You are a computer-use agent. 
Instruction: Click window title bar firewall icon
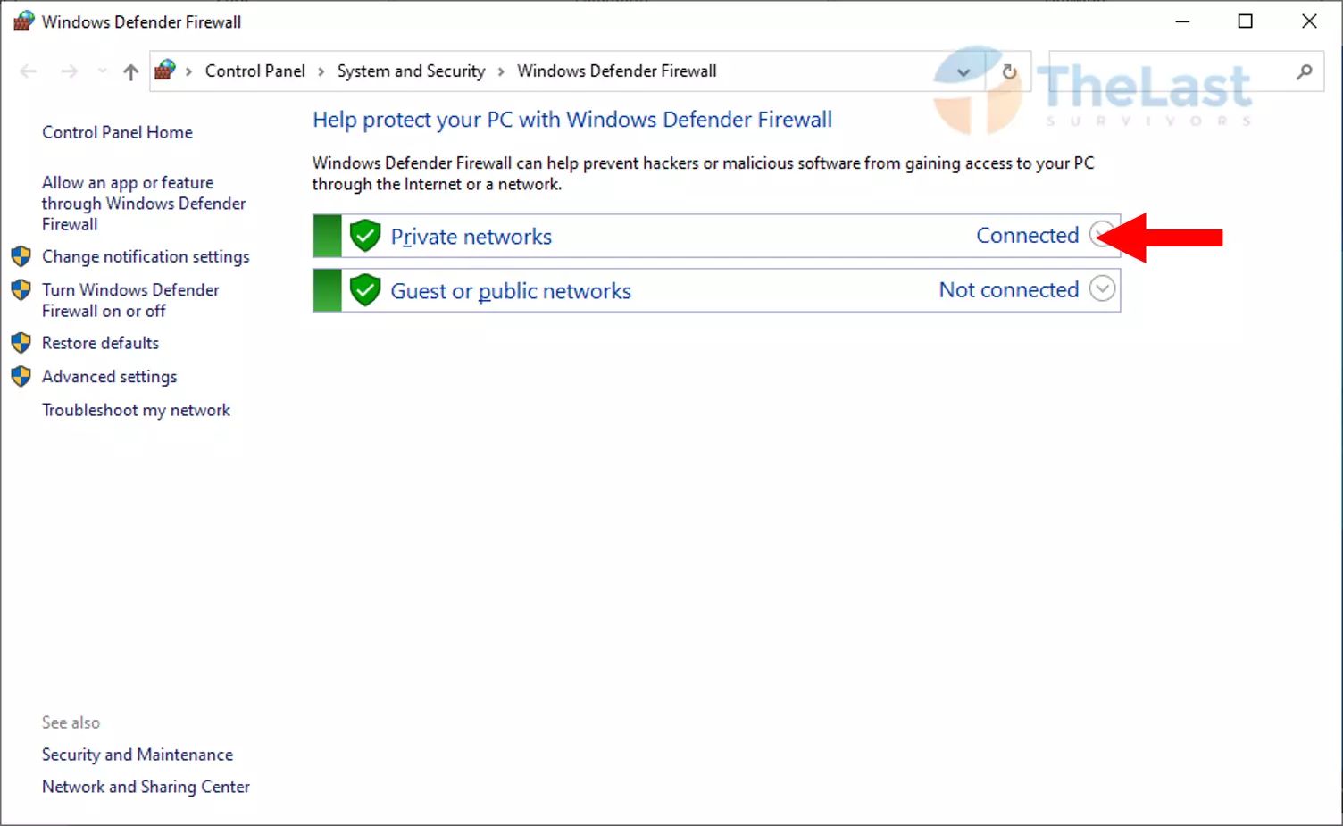(x=23, y=21)
